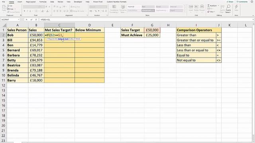Viewport: 255px width, 143px height.
Task: Click the Insert Function fx icon
Action: tap(36, 19)
